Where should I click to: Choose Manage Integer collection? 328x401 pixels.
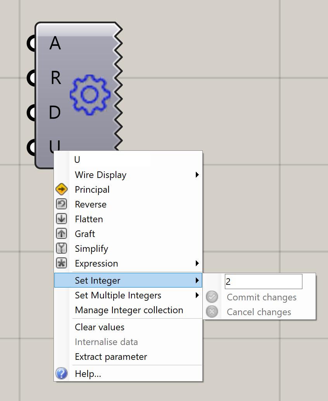[x=129, y=310]
